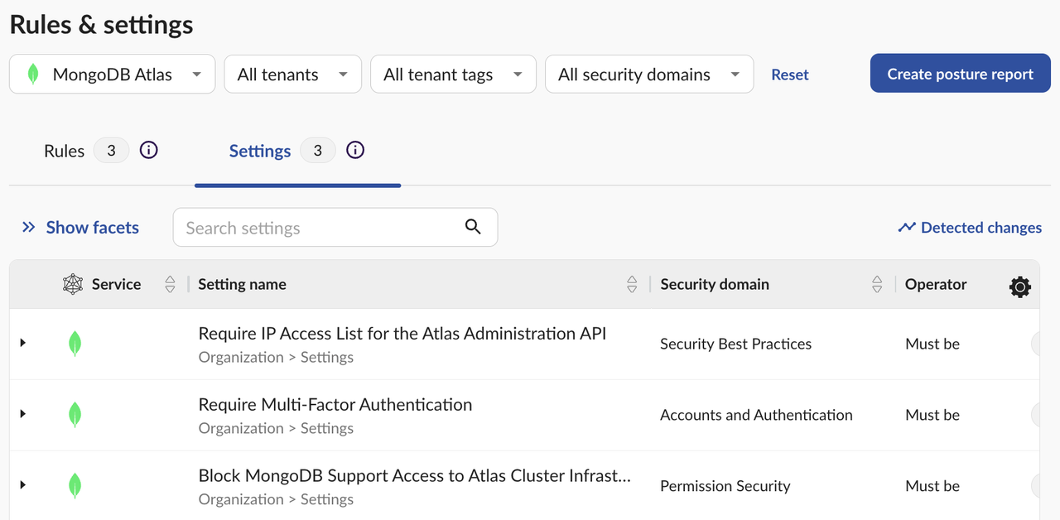Open the All tenants dropdown
Image resolution: width=1060 pixels, height=520 pixels.
tap(292, 75)
